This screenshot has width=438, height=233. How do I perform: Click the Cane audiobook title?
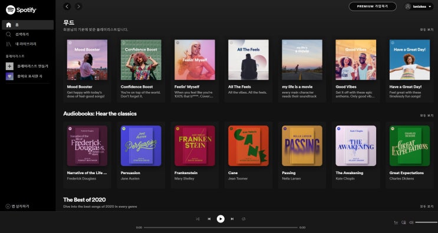[x=233, y=173]
